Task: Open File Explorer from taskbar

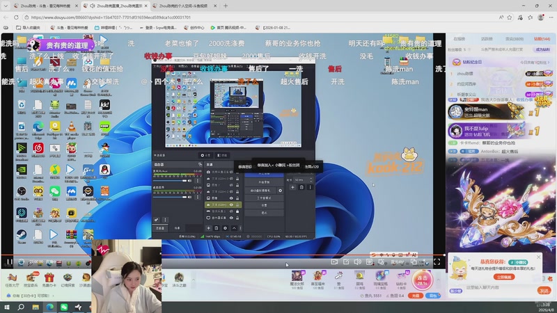Action: point(36,307)
